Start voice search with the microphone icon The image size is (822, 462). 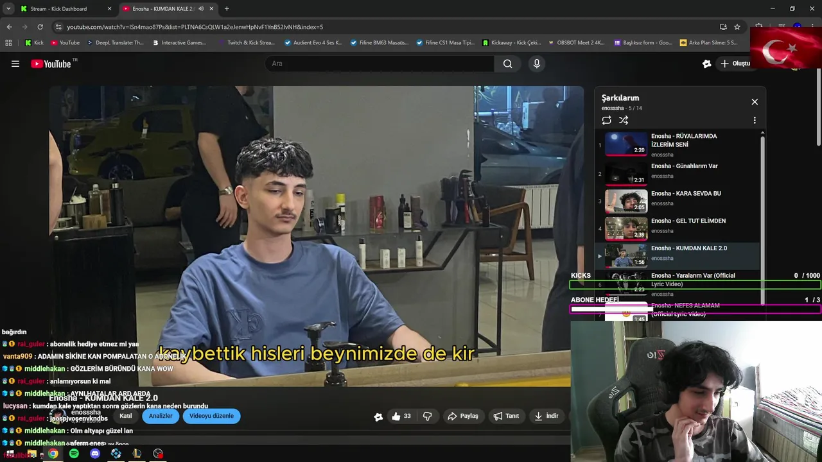point(537,64)
